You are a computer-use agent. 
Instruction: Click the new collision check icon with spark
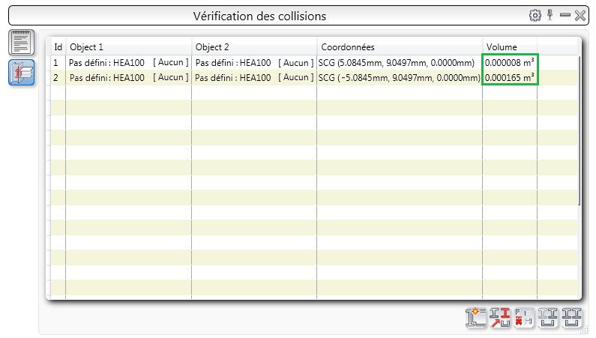(475, 318)
